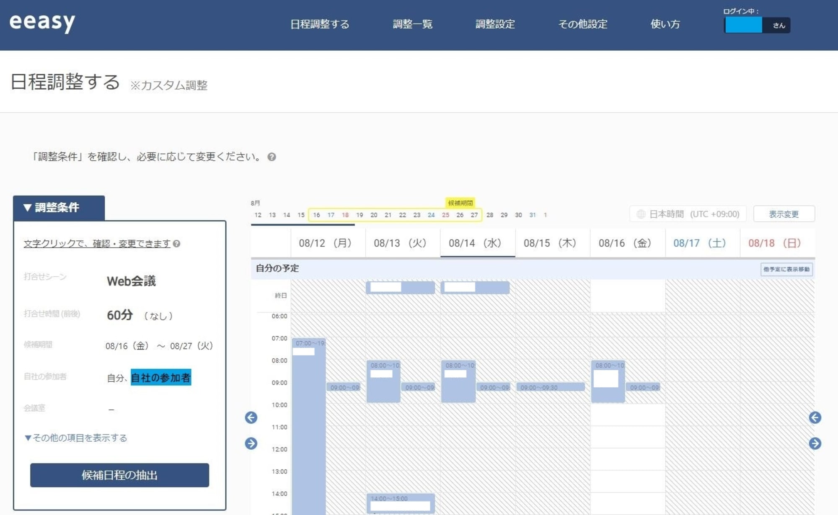The width and height of the screenshot is (838, 515).
Task: Click date 12 in mini calendar strip
Action: point(258,215)
